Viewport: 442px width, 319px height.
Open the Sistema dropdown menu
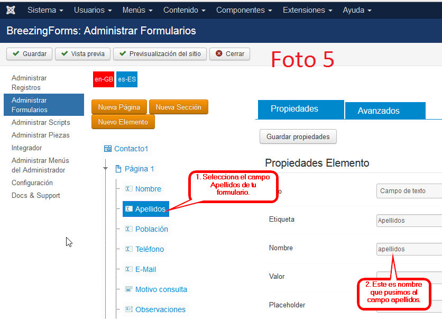coord(45,10)
